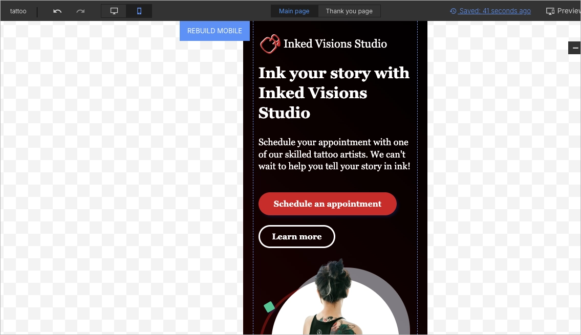Click the Learn more button

tap(297, 236)
